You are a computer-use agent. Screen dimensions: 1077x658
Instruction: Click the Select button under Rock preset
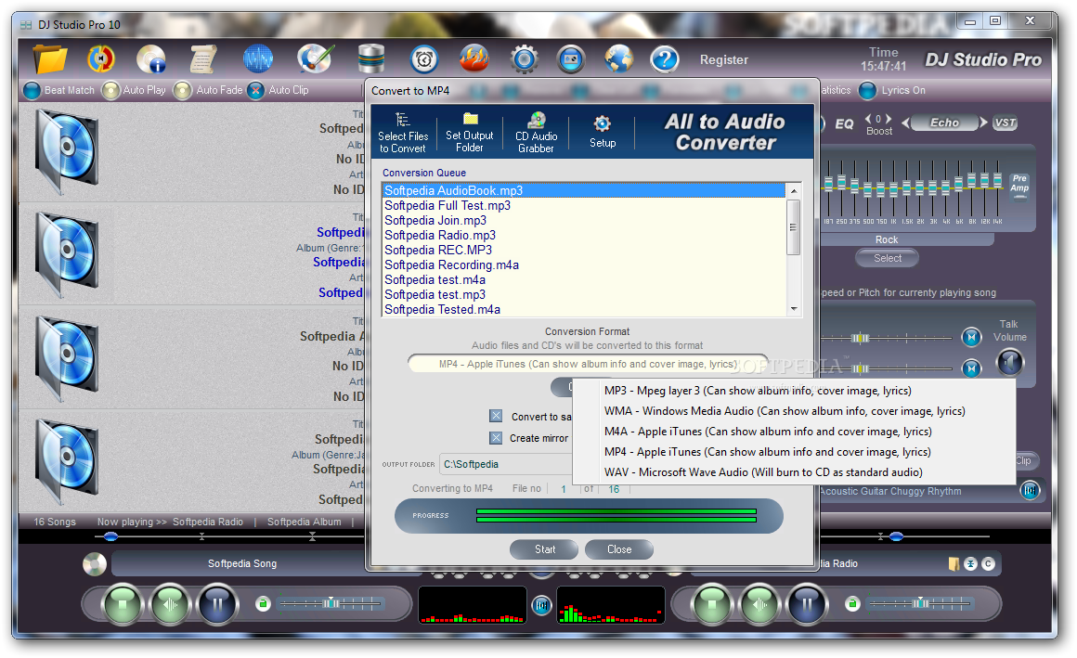click(x=888, y=258)
